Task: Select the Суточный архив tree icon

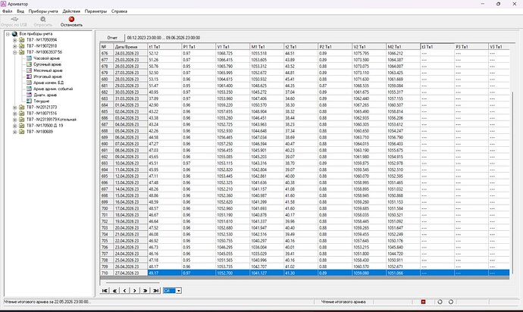Action: tap(29, 64)
